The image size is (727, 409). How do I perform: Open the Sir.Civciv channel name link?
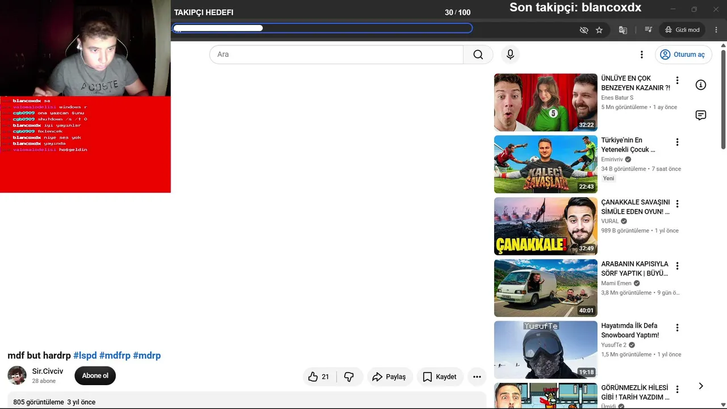pyautogui.click(x=48, y=372)
